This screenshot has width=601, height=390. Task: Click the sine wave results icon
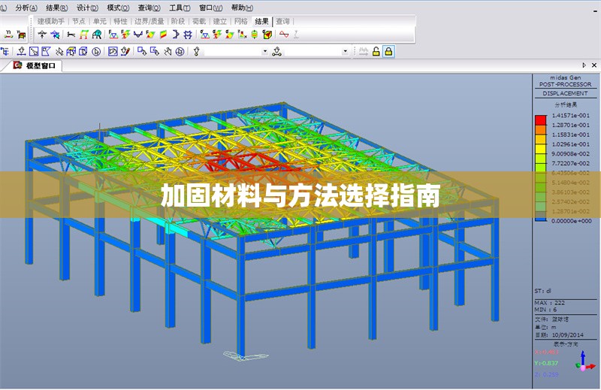[284, 35]
